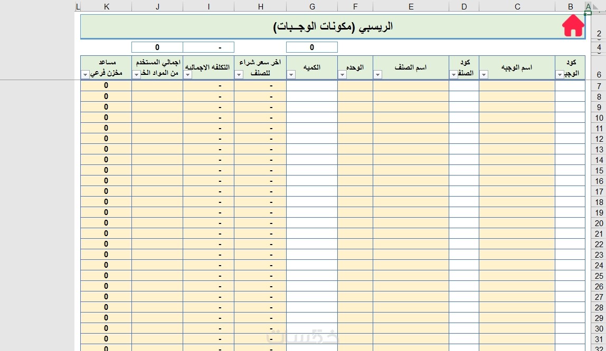Image resolution: width=606 pixels, height=351 pixels.
Task: Open filter dropdown for الوحده
Action: pyautogui.click(x=342, y=75)
